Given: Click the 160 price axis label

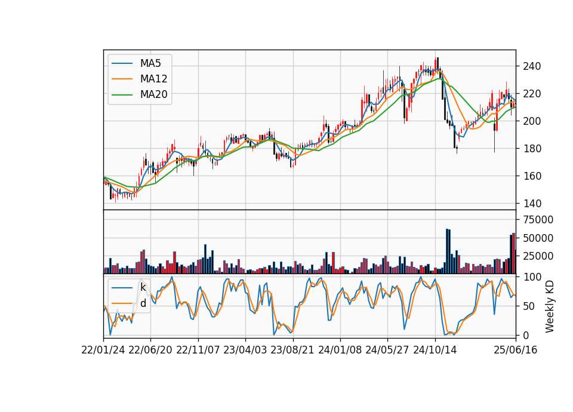Looking at the screenshot, I should click(532, 176).
